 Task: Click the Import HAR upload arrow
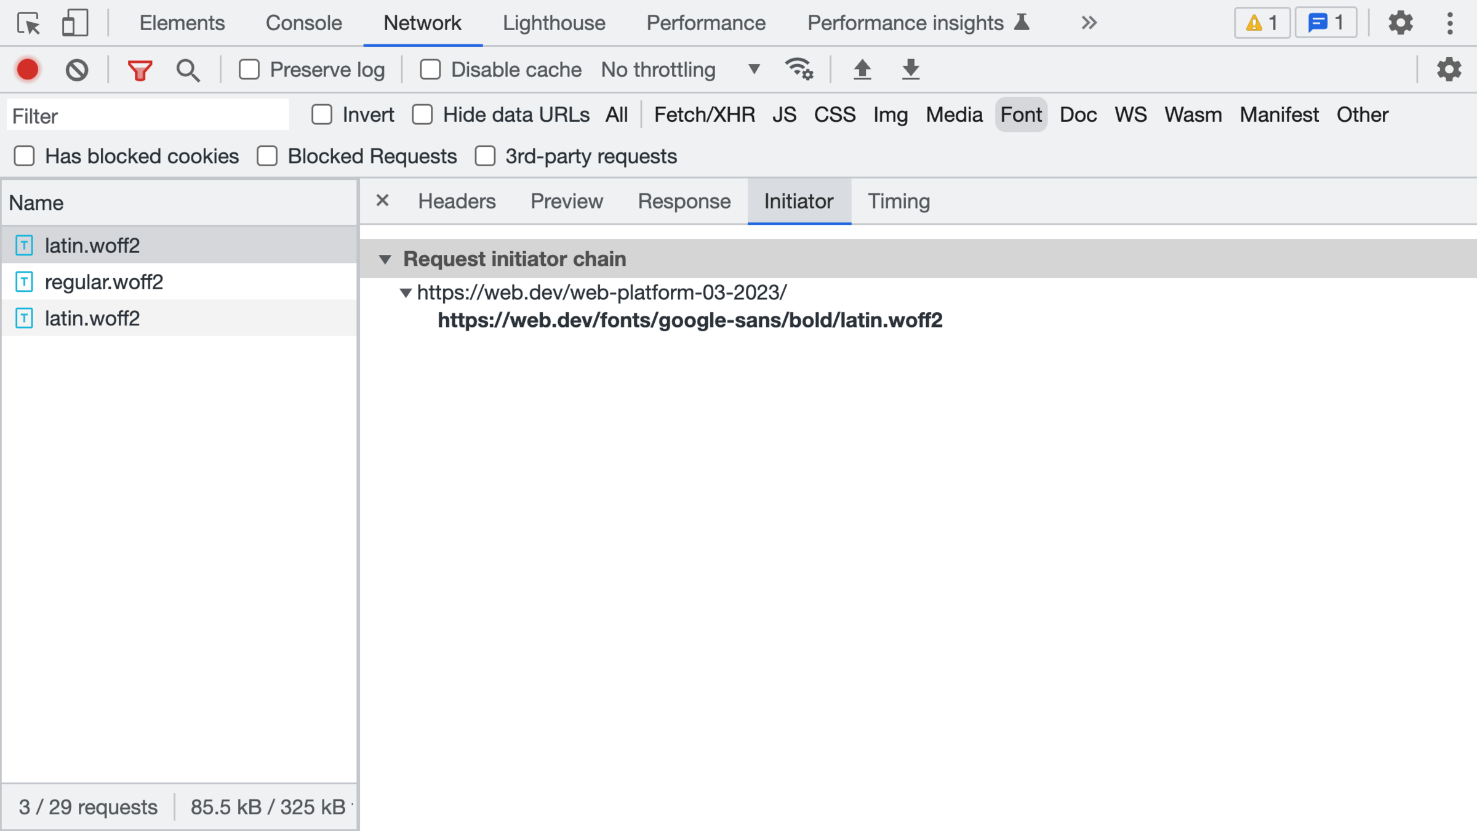(862, 70)
